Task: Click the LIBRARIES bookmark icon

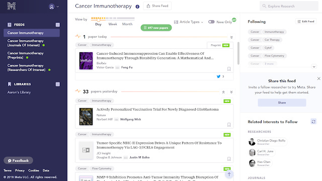Action: coord(10,84)
